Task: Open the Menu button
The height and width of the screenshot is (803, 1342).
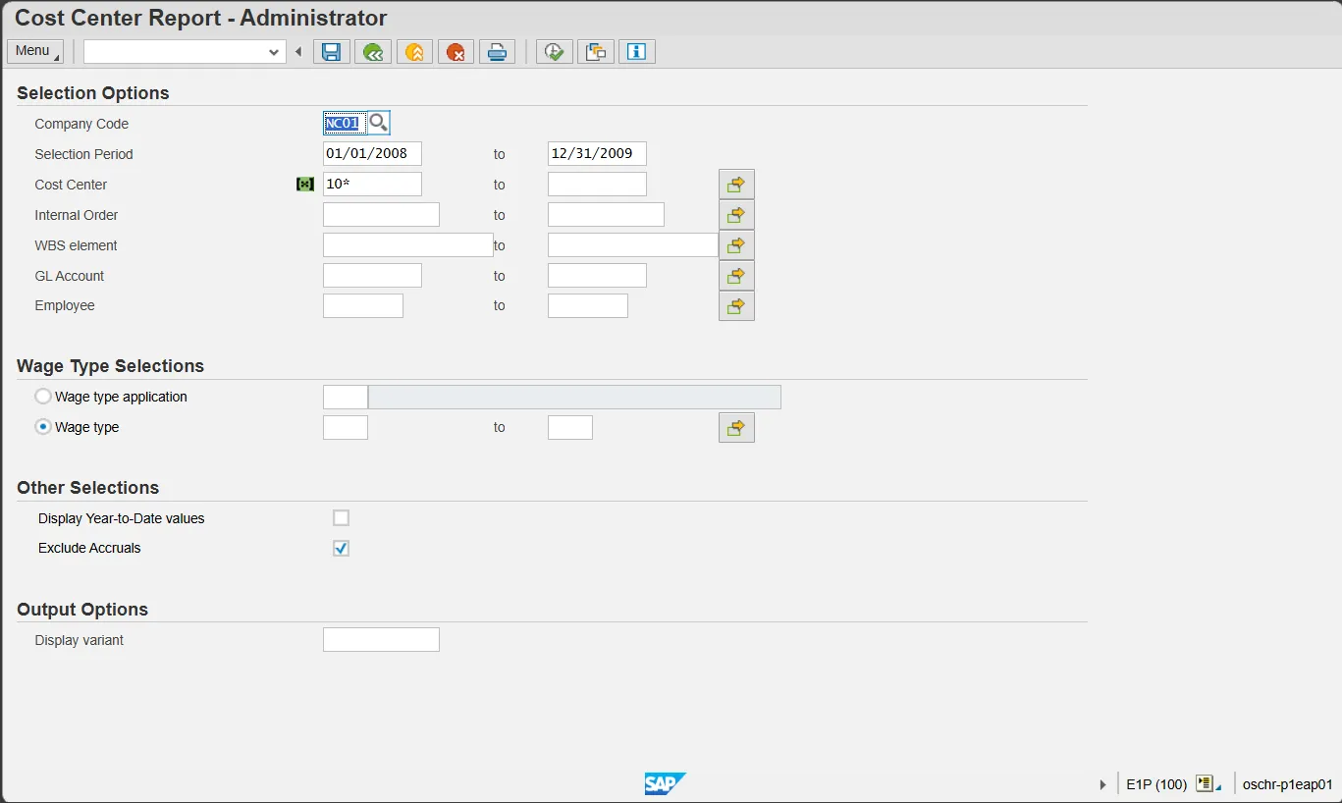Action: tap(35, 51)
